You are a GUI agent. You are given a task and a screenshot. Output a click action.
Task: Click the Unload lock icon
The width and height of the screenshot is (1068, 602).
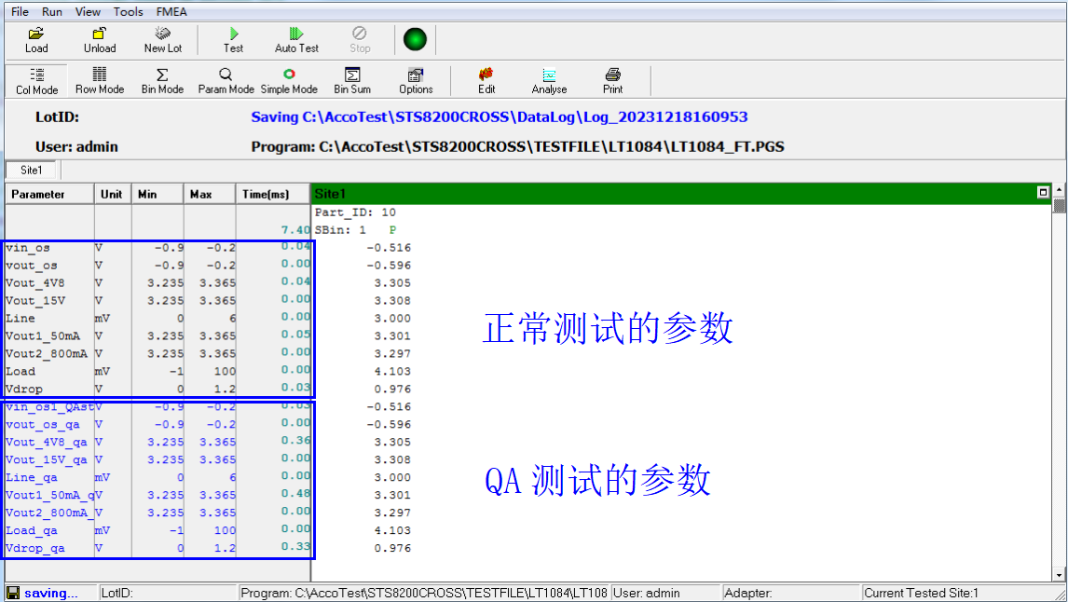(100, 39)
